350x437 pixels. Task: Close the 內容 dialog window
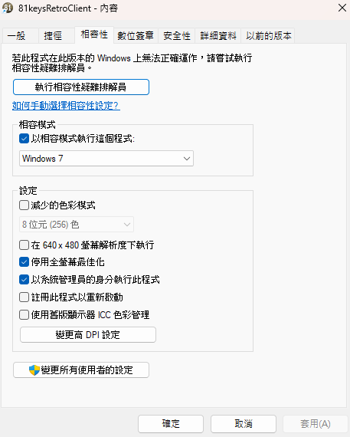click(x=342, y=8)
